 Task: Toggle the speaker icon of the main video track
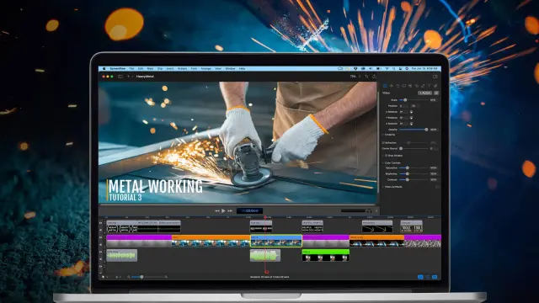coord(101,244)
